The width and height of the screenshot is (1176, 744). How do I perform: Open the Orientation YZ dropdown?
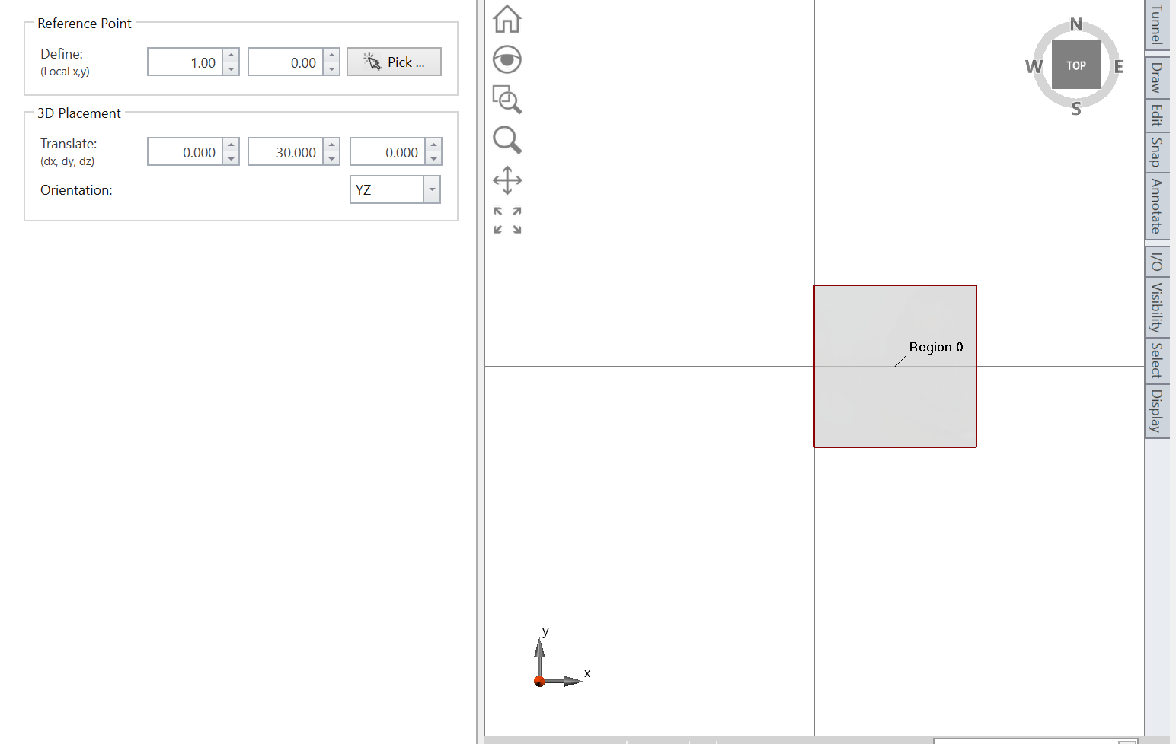click(x=431, y=189)
